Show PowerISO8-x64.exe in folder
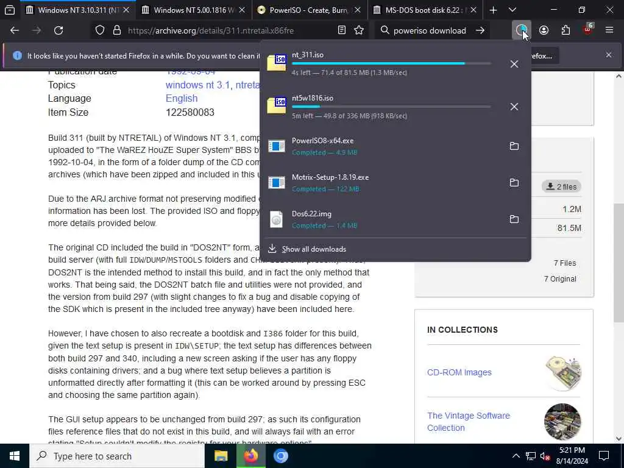 point(514,146)
